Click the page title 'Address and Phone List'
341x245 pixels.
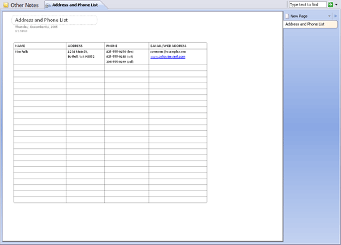[42, 20]
